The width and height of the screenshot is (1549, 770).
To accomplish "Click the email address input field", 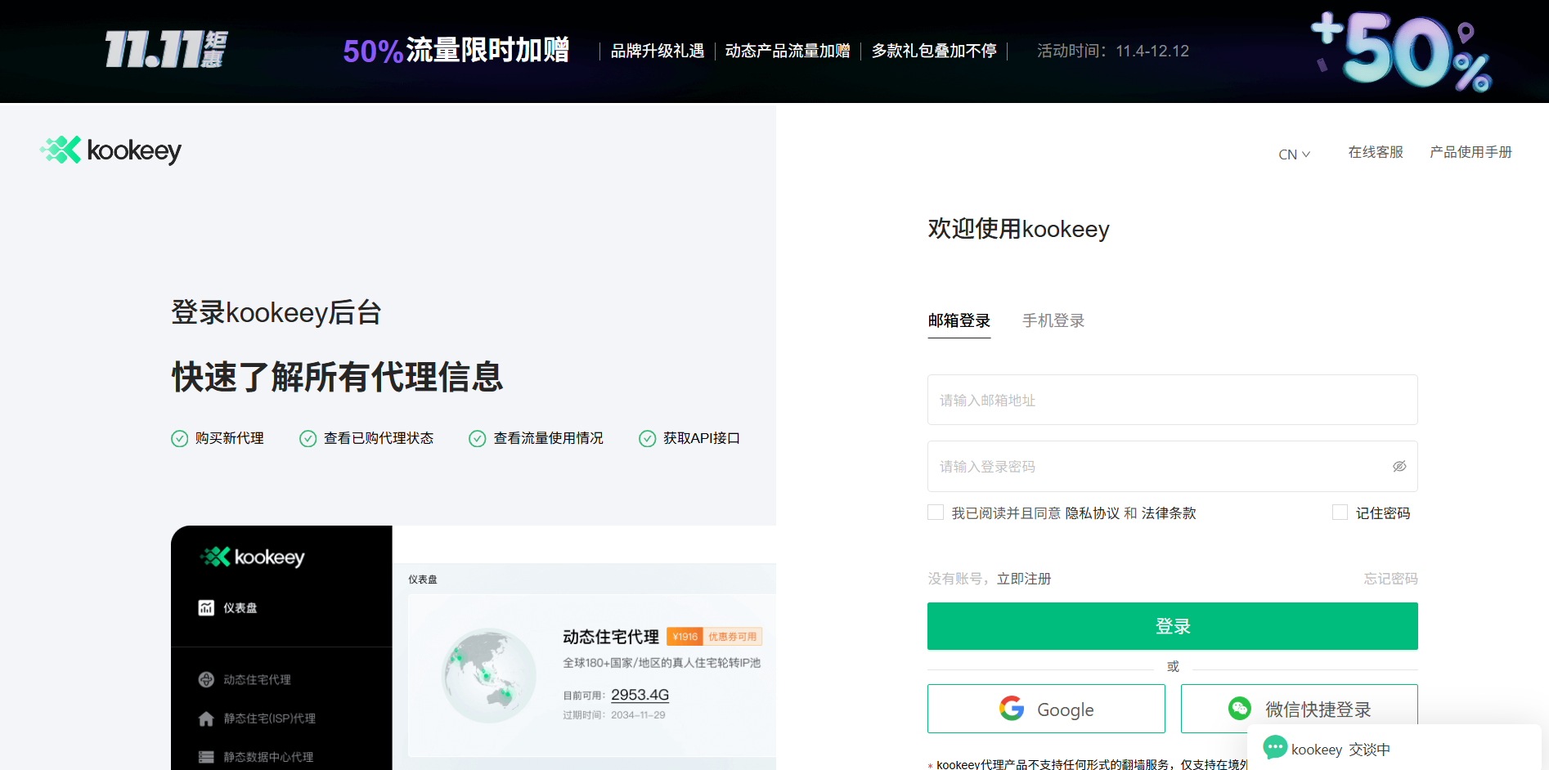I will coord(1172,400).
